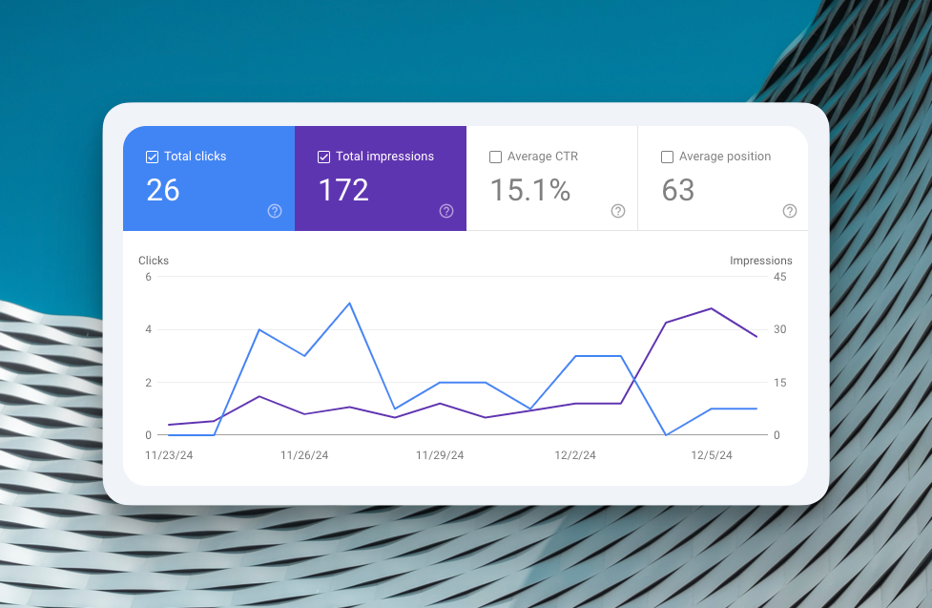
Task: Uncheck the Total clicks checkbox
Action: point(153,157)
